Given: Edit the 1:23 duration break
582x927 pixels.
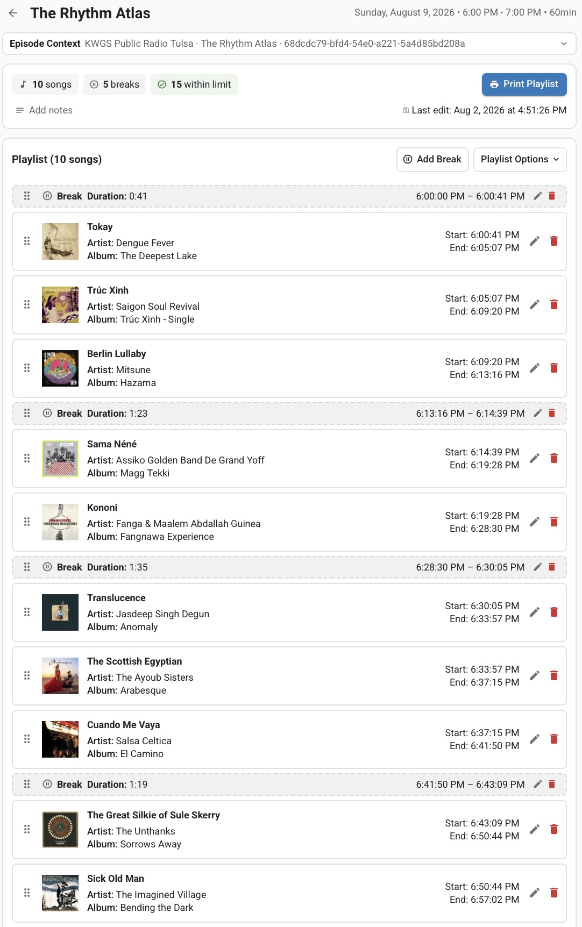Looking at the screenshot, I should [x=537, y=413].
